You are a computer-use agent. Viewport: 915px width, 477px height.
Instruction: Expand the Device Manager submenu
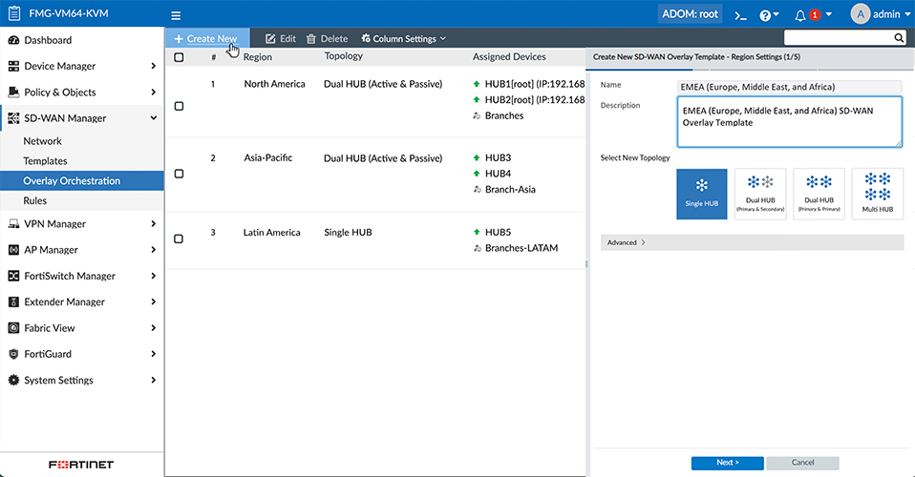pos(154,66)
